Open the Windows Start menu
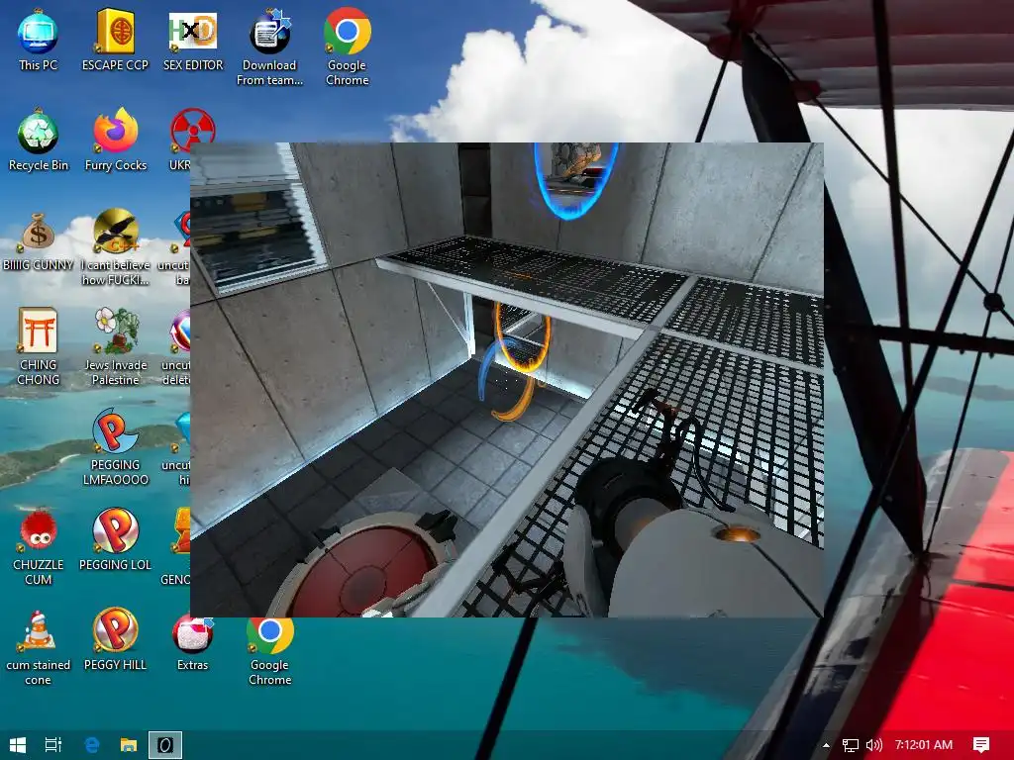This screenshot has width=1014, height=760. click(18, 745)
